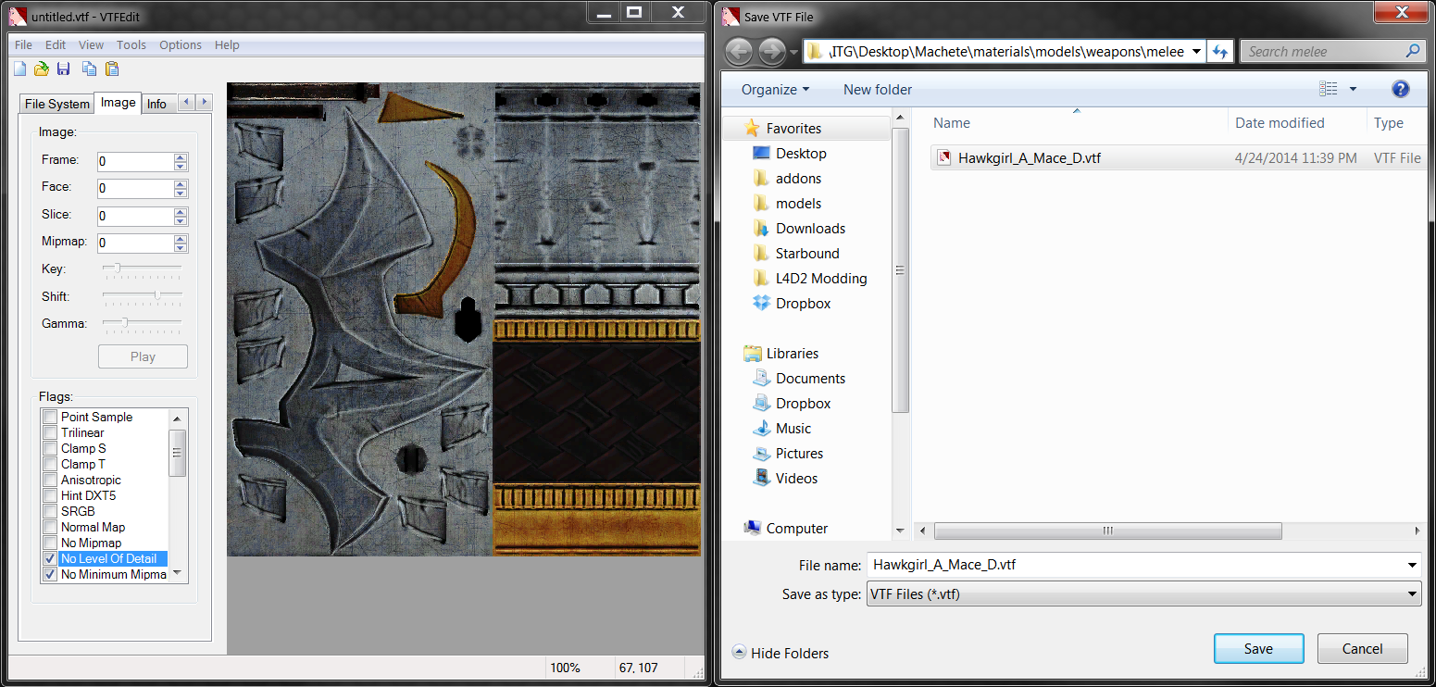Open the models favorite folder
Screen dimensions: 1436x687
pos(798,204)
